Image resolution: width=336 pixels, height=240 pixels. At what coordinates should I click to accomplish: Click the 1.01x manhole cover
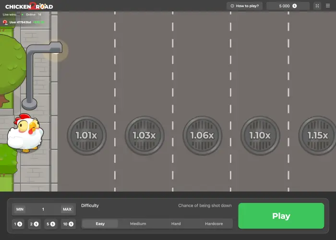click(x=87, y=135)
